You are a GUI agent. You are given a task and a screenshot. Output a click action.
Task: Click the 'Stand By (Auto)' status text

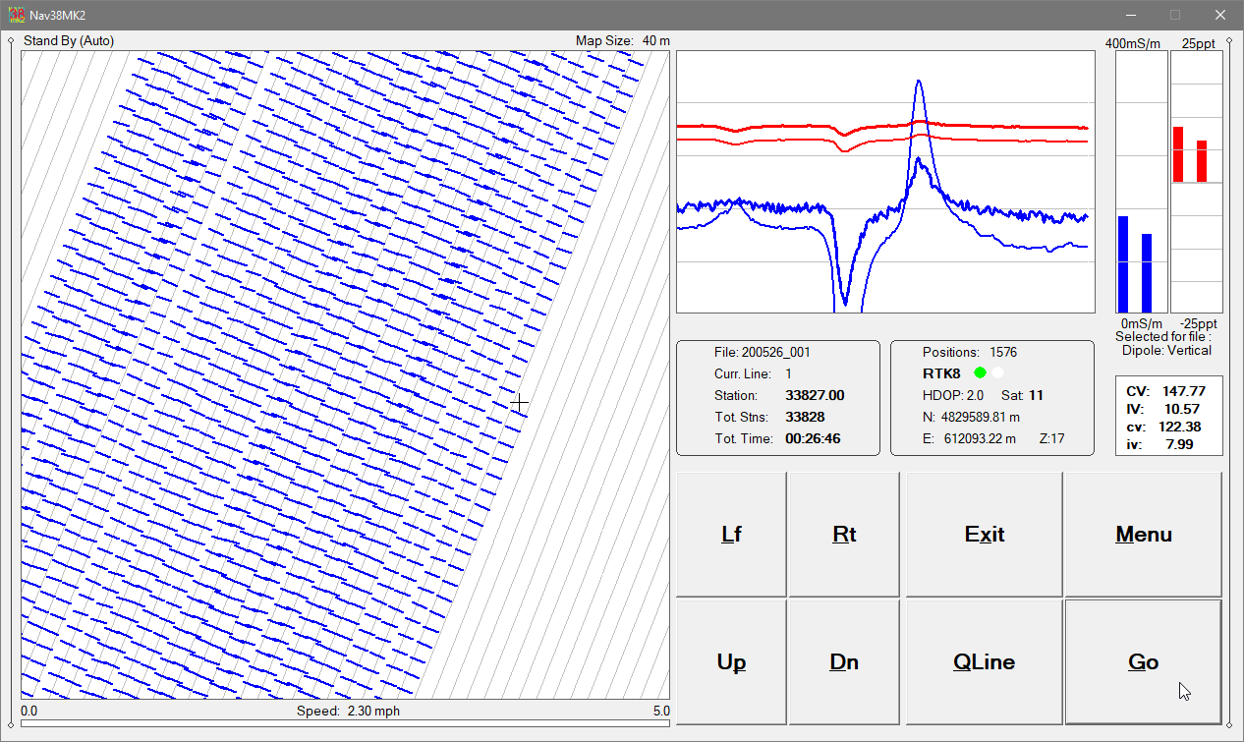coord(69,41)
